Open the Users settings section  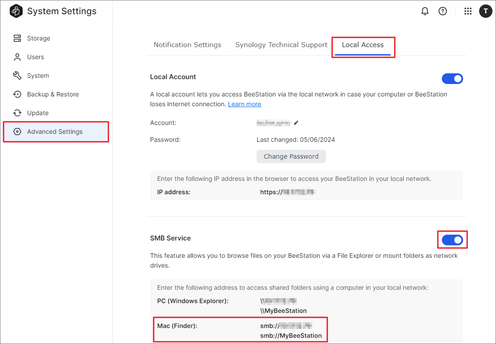click(35, 57)
